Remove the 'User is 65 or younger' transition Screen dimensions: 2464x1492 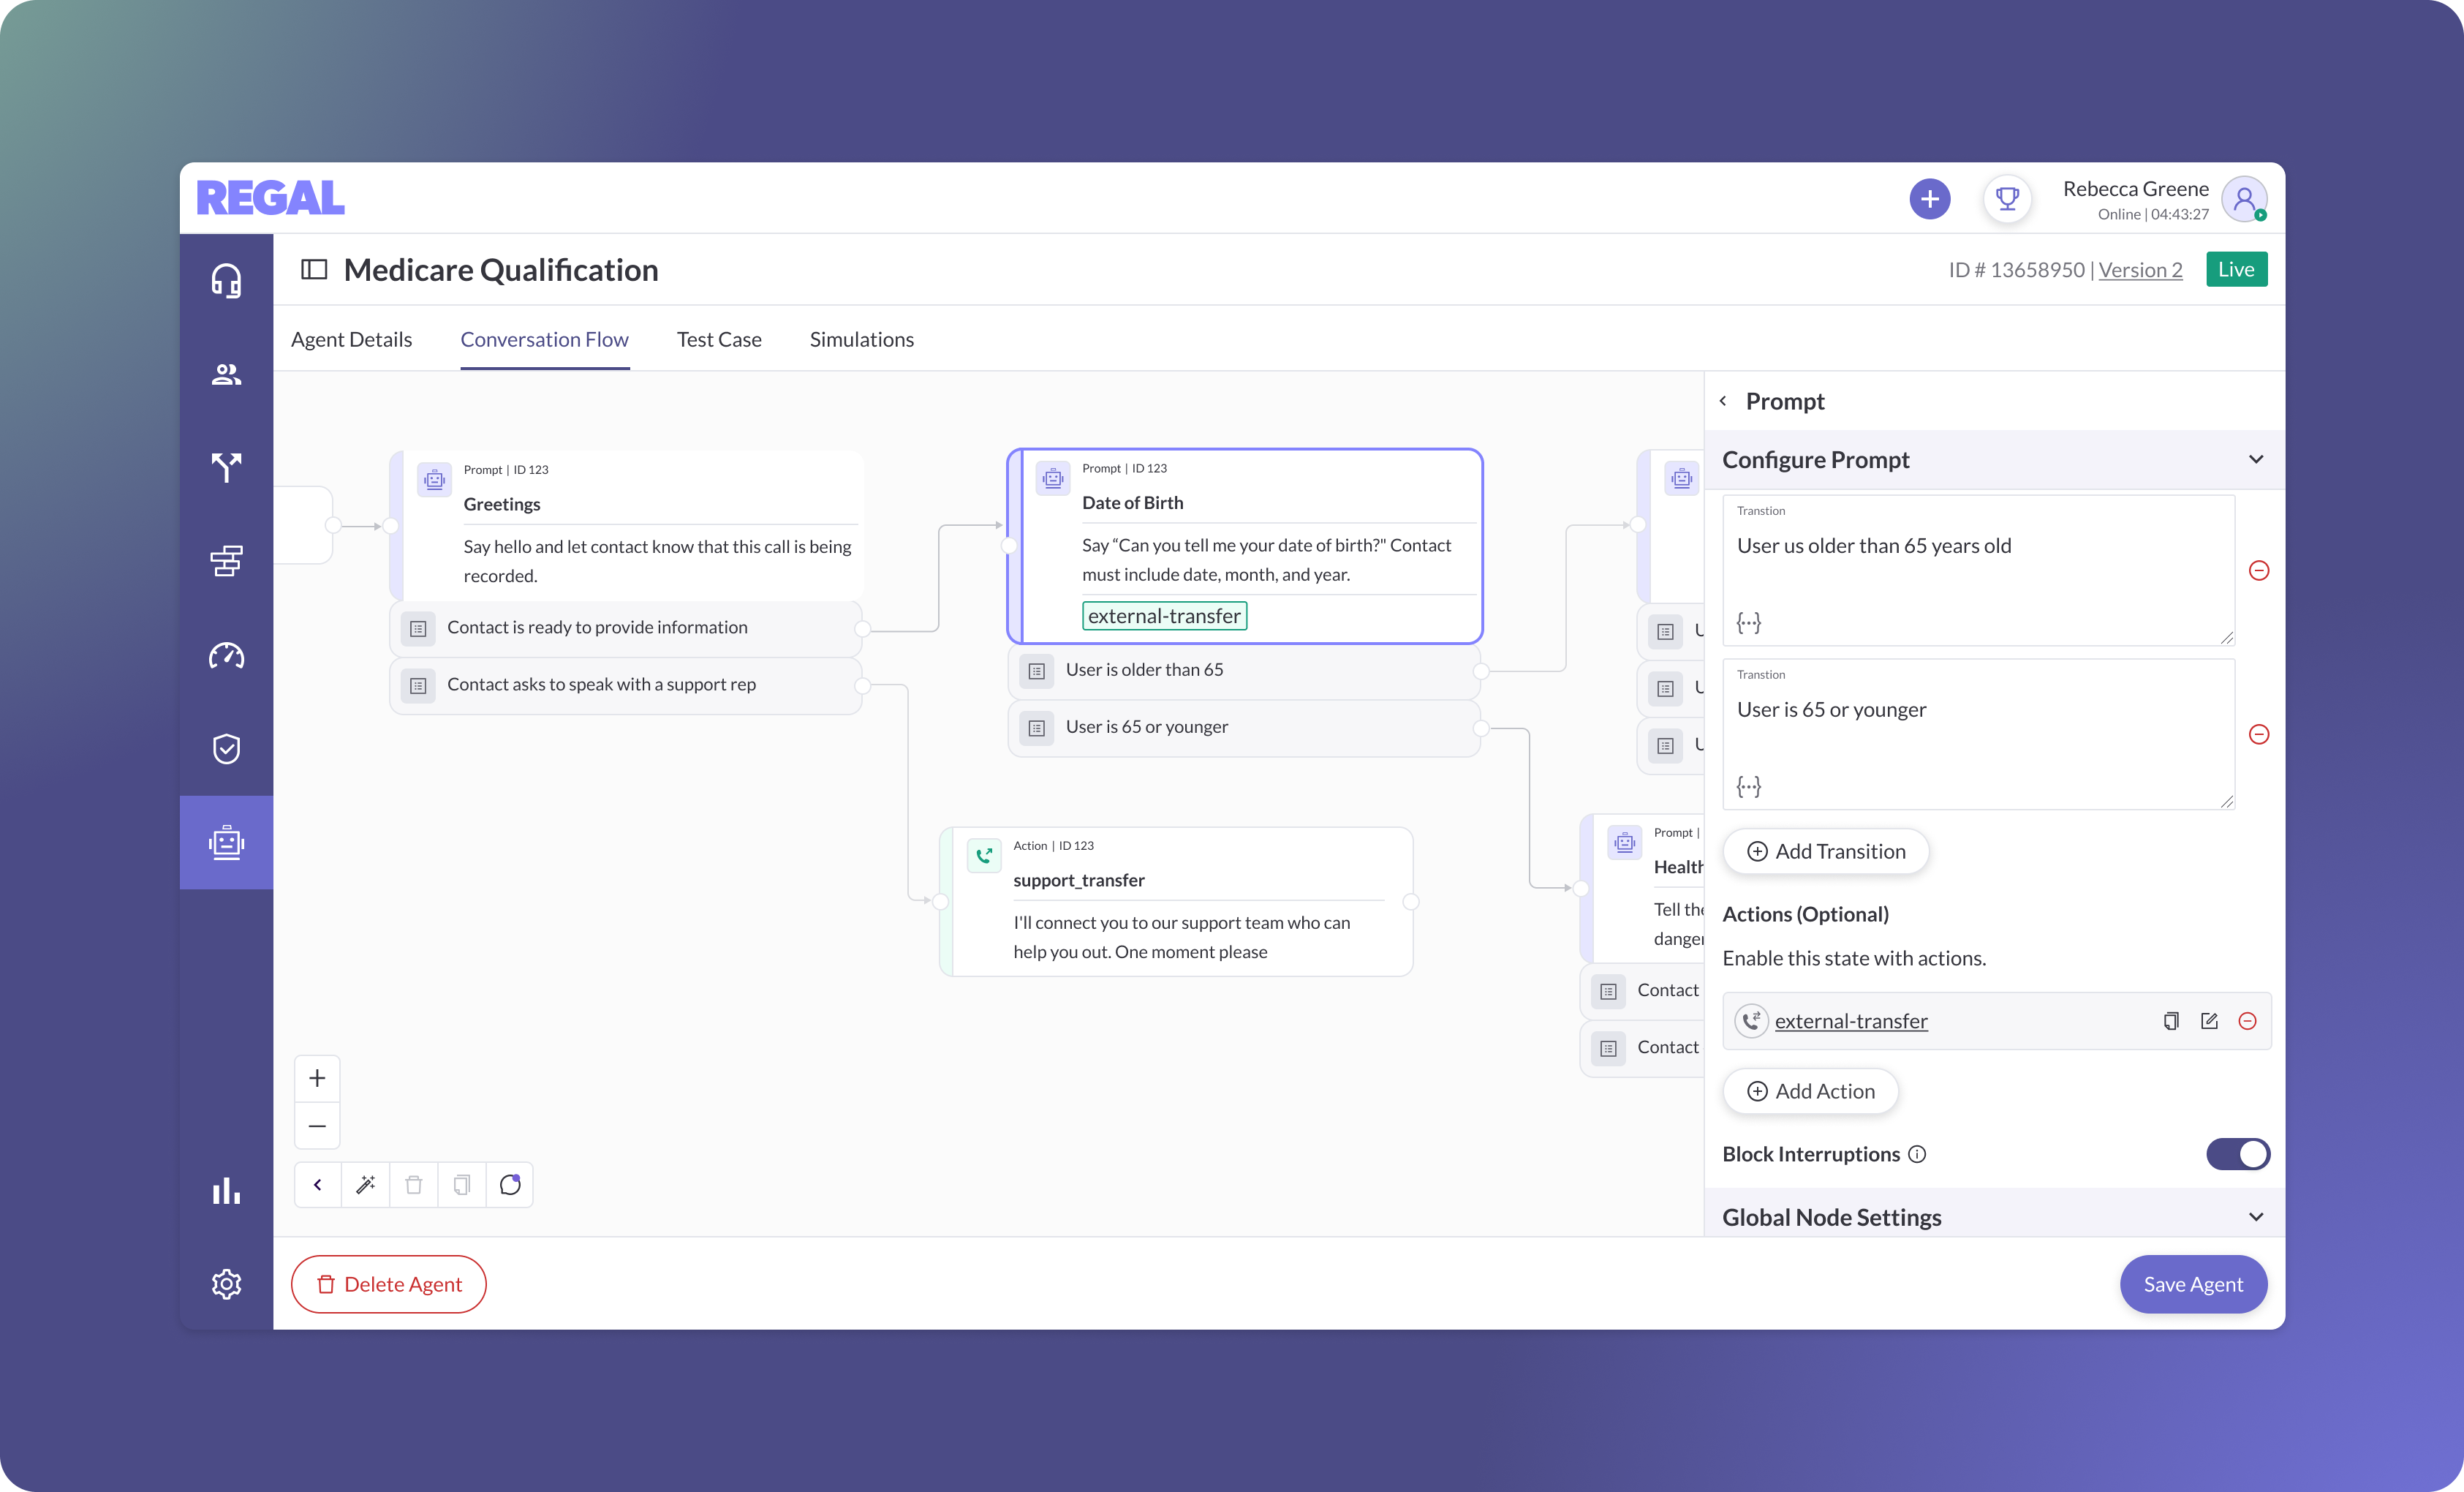pyautogui.click(x=2258, y=734)
